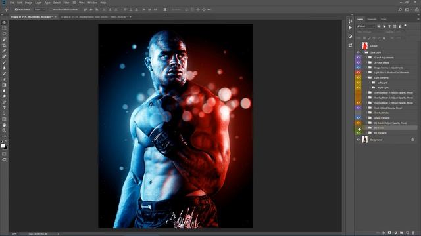
Task: Open the Edit Toolbar ellipsis
Action: (4, 136)
